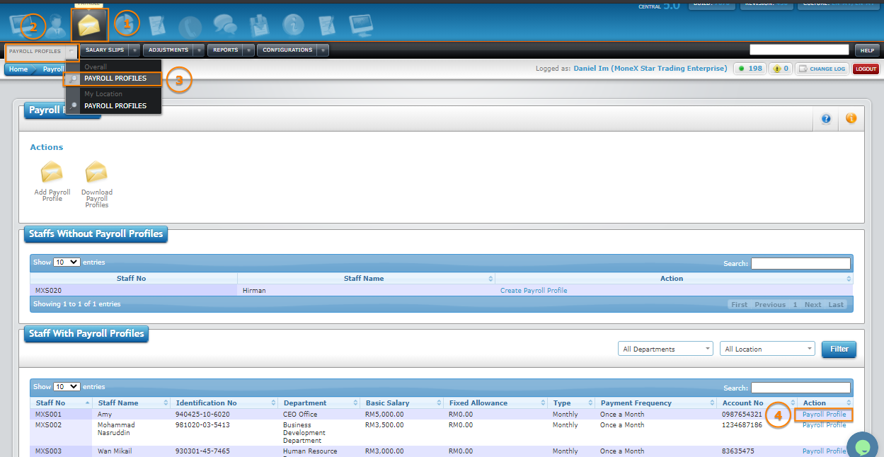The image size is (884, 457).
Task: Sort by Payment Frequency column
Action: coord(655,403)
